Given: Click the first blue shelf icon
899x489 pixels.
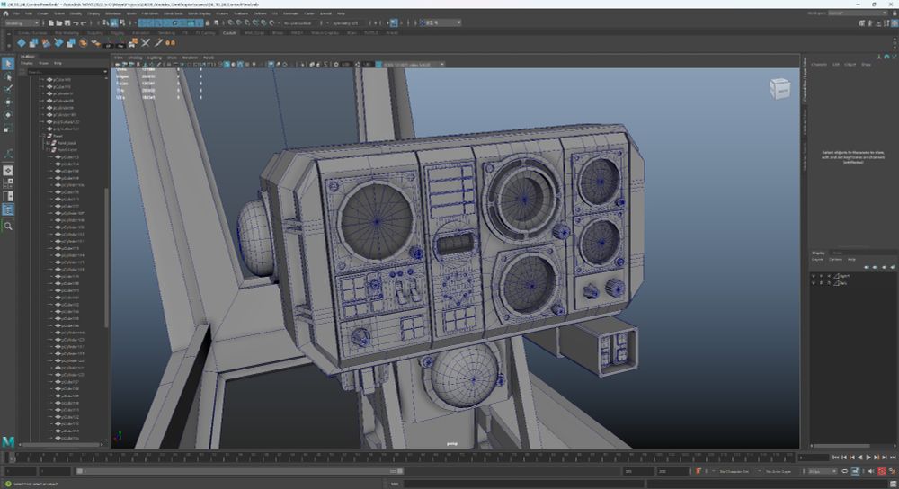Looking at the screenshot, I should [x=21, y=42].
